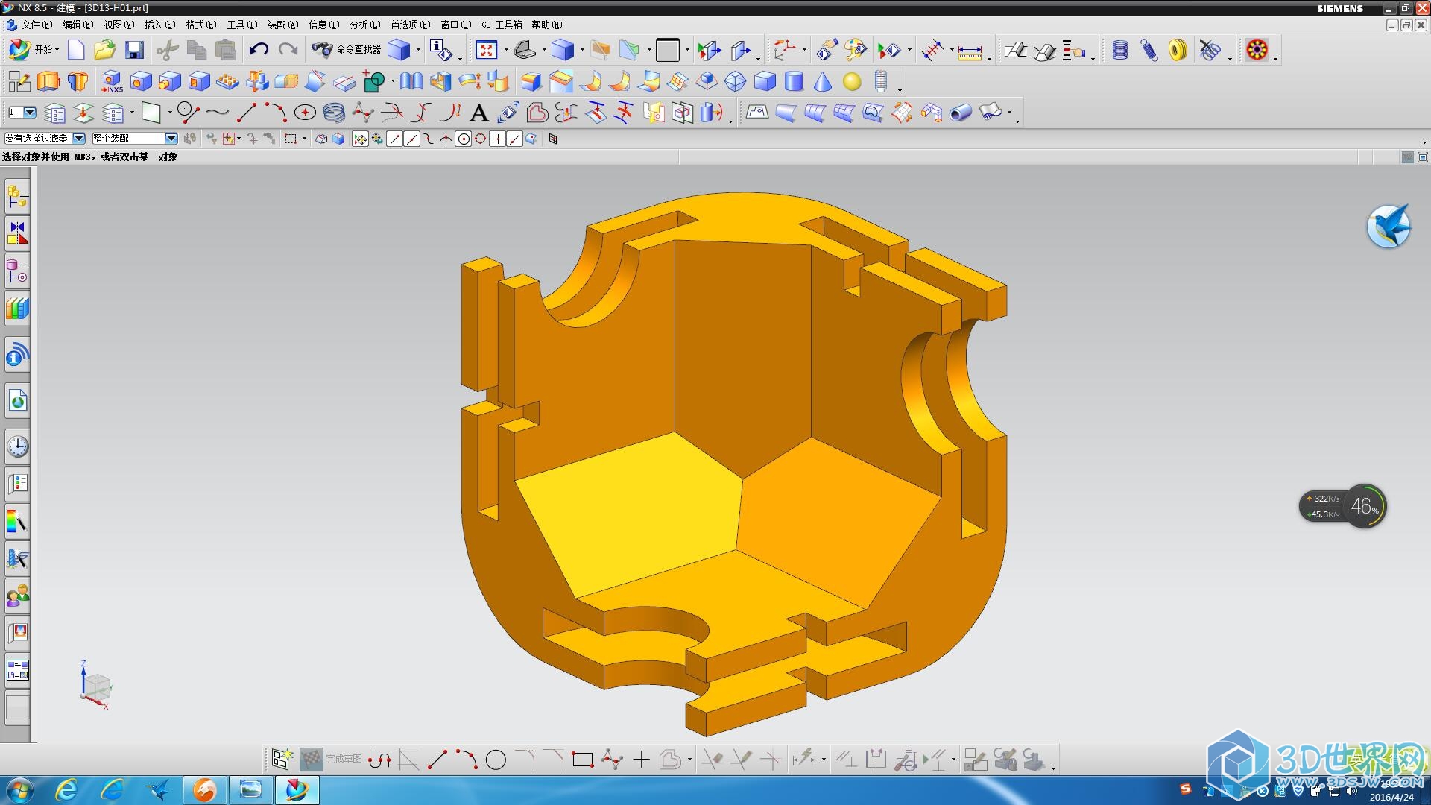Toggle snap to quadrant point
This screenshot has width=1431, height=805.
click(x=481, y=139)
